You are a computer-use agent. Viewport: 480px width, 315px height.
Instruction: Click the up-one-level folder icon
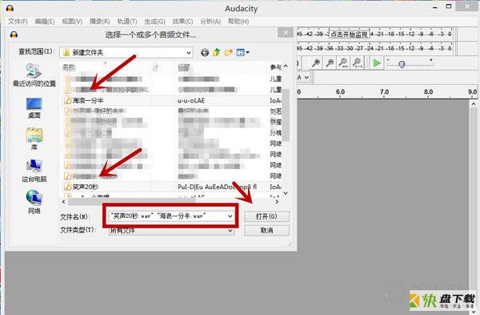[217, 52]
